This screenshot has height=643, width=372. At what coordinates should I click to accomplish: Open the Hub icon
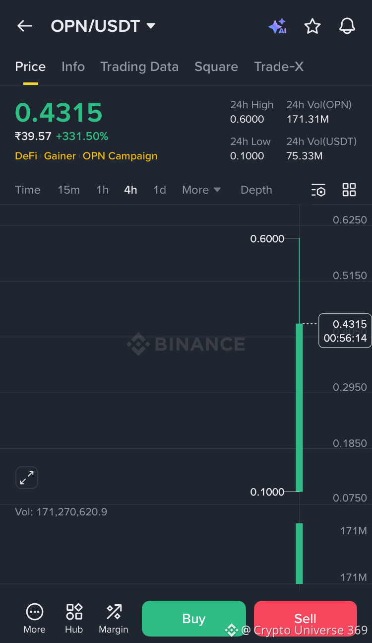[x=74, y=612]
